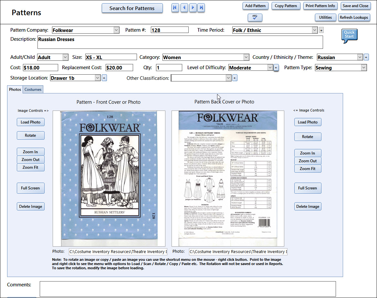Expand the Pattern Type dropdown
Image resolution: width=377 pixels, height=298 pixels.
pos(364,68)
